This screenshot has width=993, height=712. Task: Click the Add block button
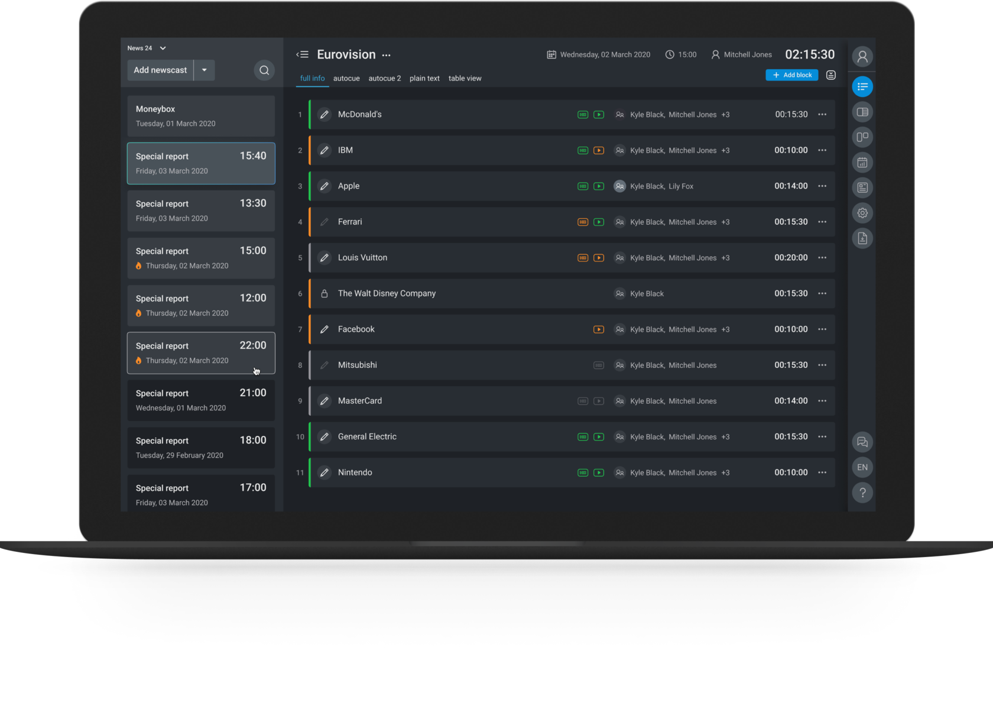pos(792,75)
